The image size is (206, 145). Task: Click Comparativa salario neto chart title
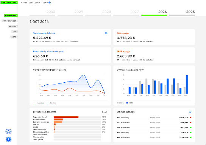130,70
